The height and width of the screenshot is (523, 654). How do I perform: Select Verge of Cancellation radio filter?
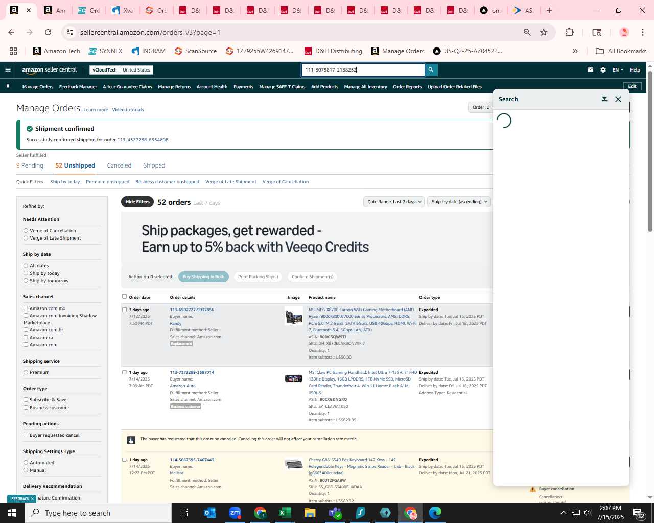click(26, 231)
